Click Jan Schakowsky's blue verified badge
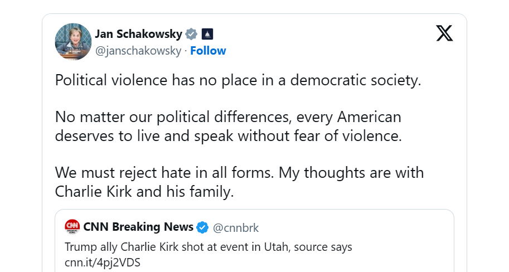 click(191, 34)
